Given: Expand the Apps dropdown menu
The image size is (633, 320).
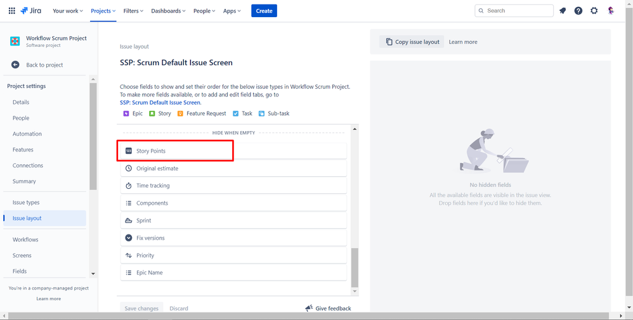Looking at the screenshot, I should click(232, 11).
